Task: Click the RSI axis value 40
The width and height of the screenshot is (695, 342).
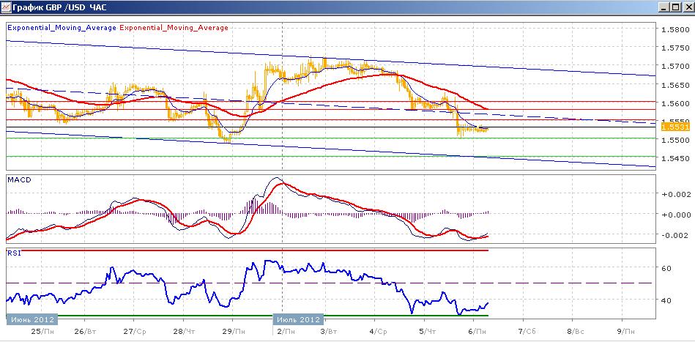Action: click(666, 300)
